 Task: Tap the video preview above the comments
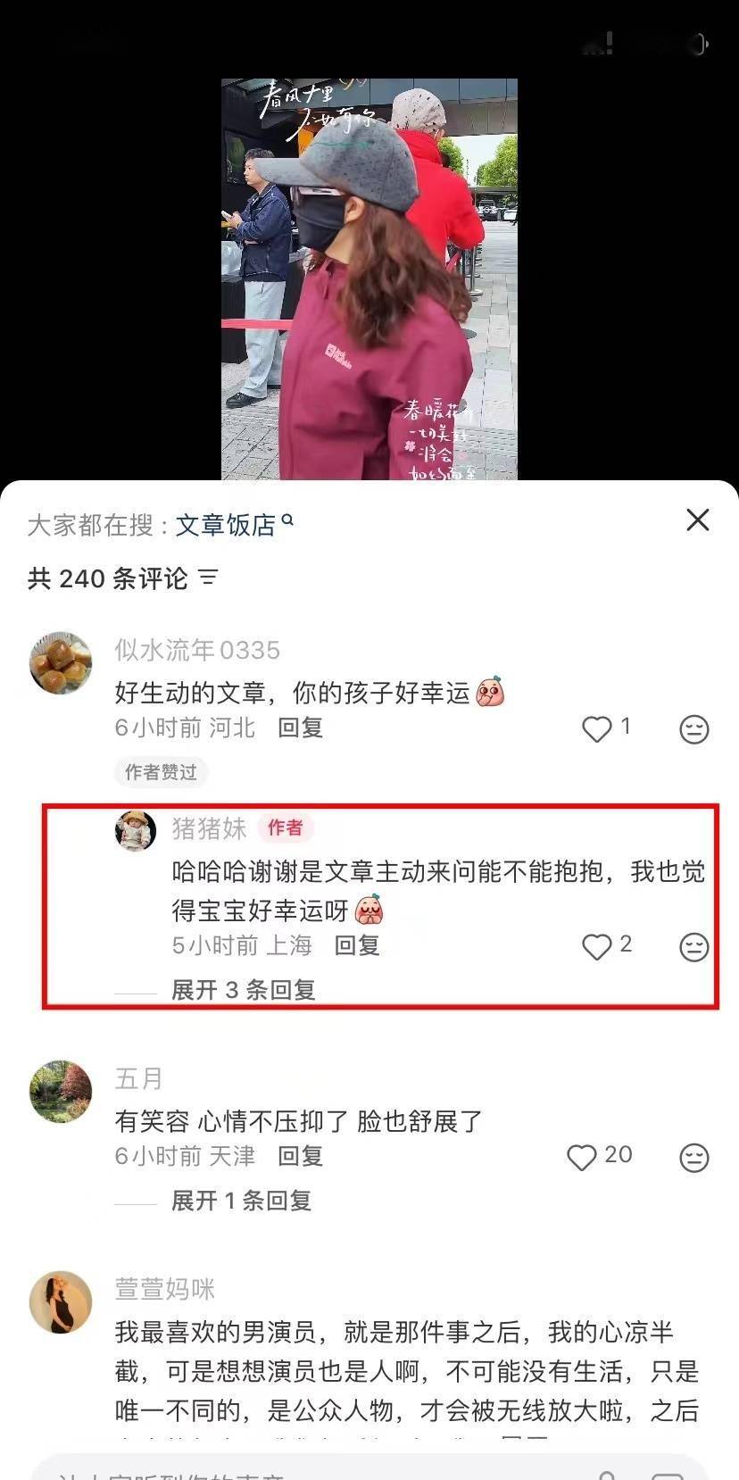coord(369,279)
